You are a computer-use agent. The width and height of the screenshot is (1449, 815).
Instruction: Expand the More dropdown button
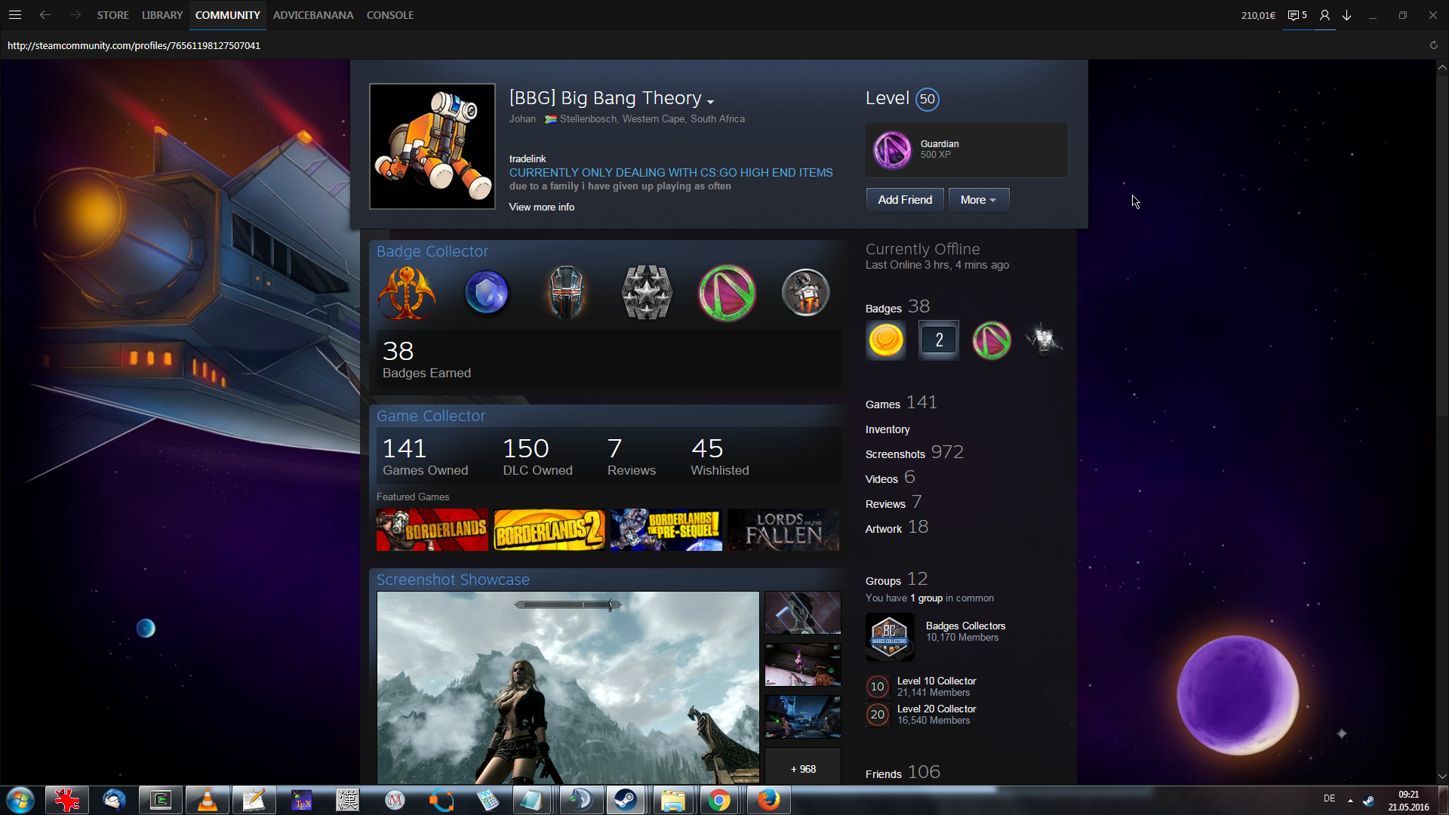[978, 200]
